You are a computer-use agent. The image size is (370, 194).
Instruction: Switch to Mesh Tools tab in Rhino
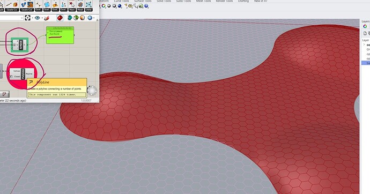click(x=204, y=1)
